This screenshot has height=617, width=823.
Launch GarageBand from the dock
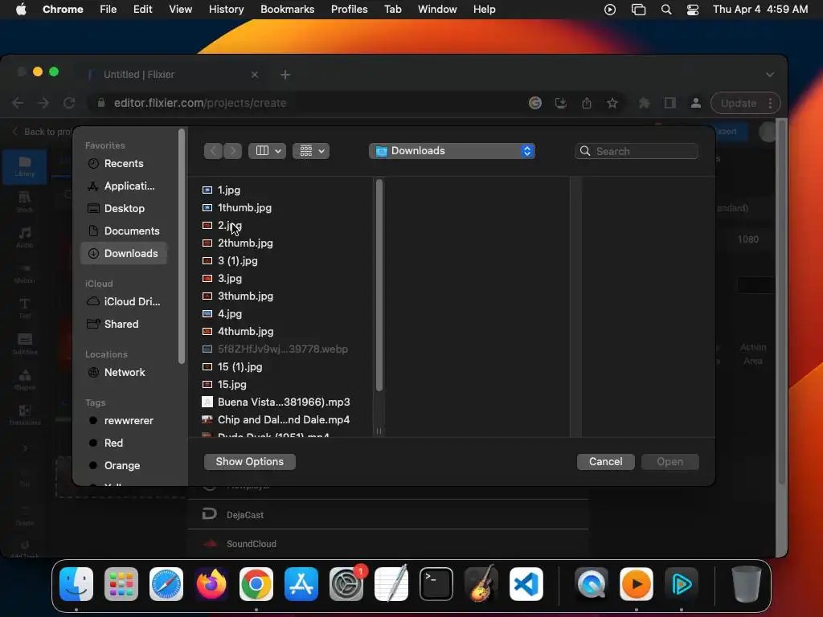(x=481, y=584)
